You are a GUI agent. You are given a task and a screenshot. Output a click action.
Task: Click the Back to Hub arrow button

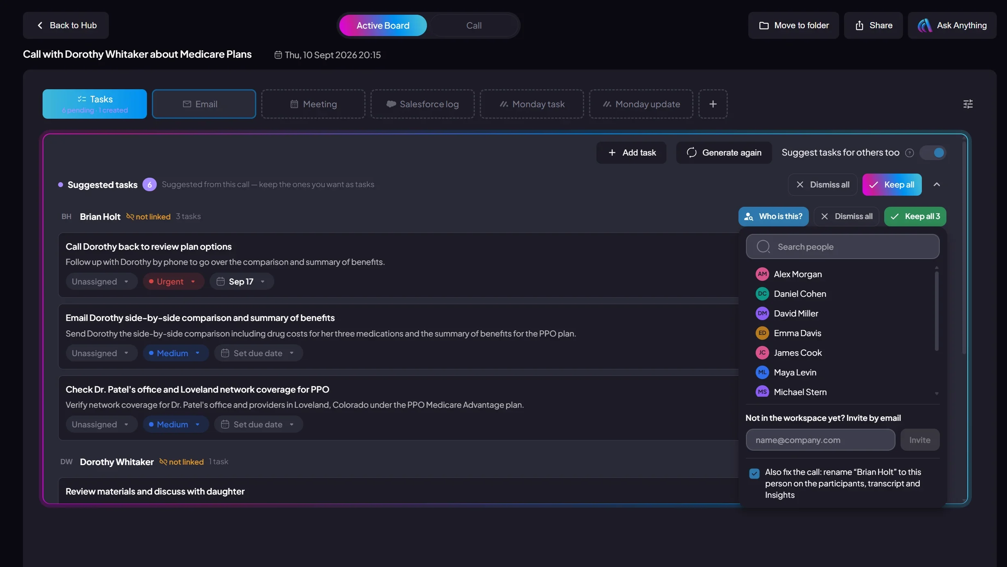[66, 25]
